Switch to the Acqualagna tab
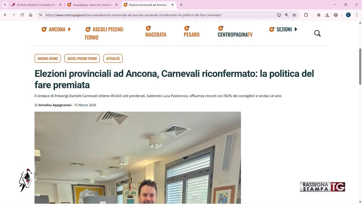Viewport: 362px width, 204px height. tap(92, 5)
